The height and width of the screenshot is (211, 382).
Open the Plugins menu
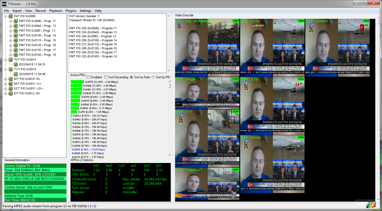tap(71, 11)
